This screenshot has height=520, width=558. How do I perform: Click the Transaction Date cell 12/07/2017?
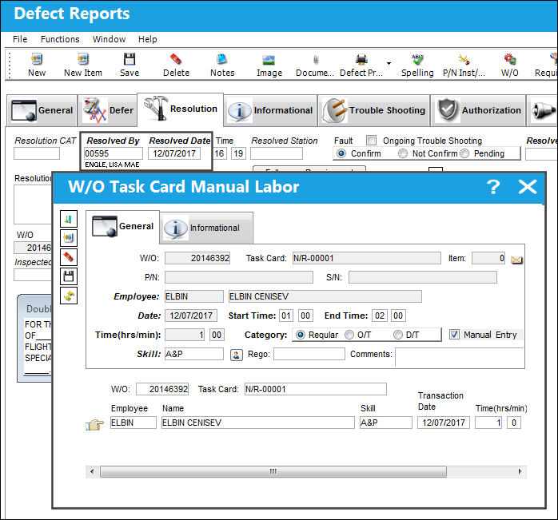point(444,423)
